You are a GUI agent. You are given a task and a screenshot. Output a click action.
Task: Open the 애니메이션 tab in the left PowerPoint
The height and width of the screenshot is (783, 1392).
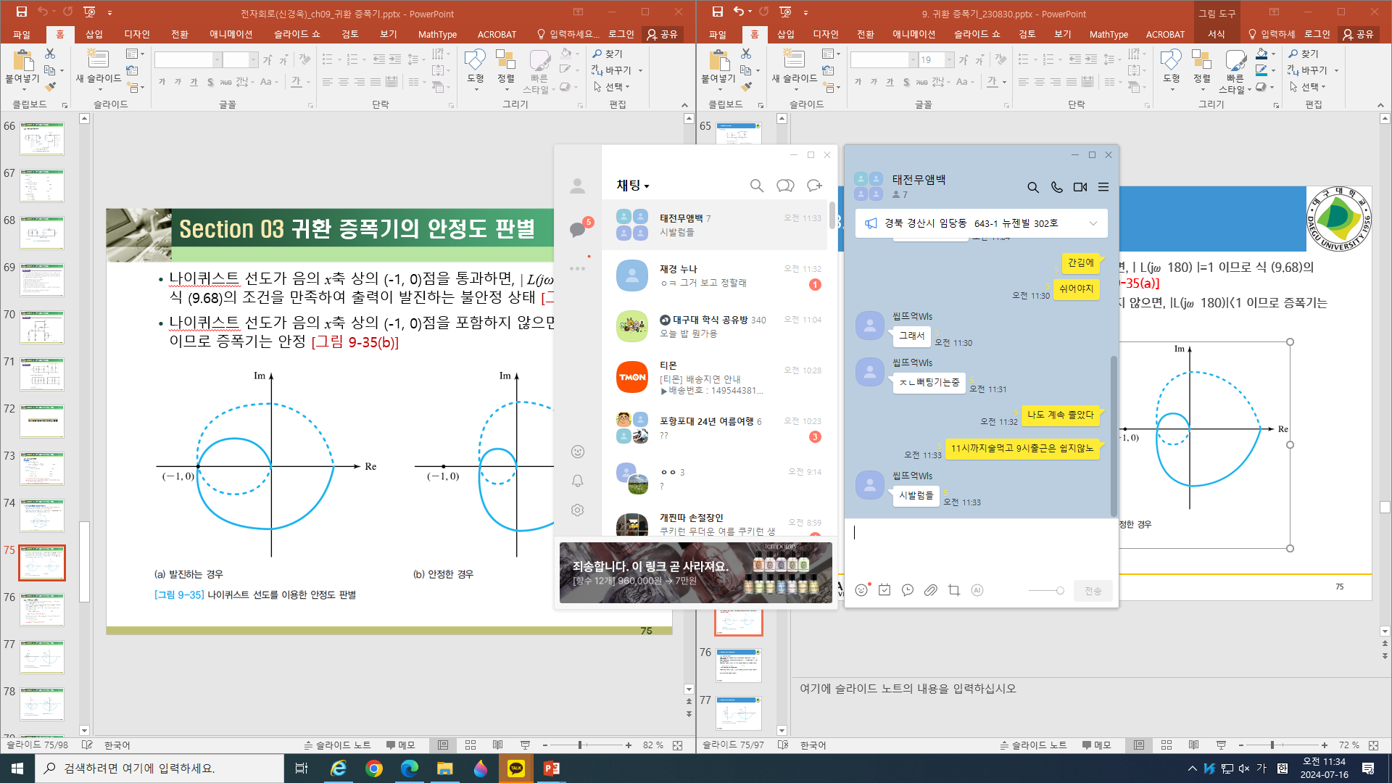231,34
